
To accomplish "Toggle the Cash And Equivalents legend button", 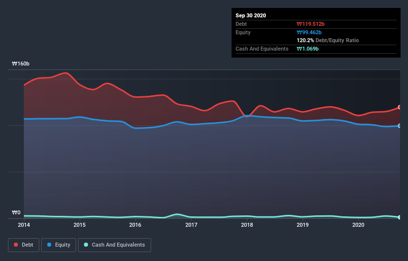I will pyautogui.click(x=114, y=245).
